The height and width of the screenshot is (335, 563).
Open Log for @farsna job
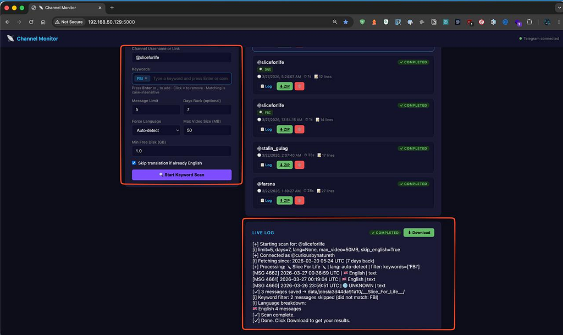[x=266, y=200]
